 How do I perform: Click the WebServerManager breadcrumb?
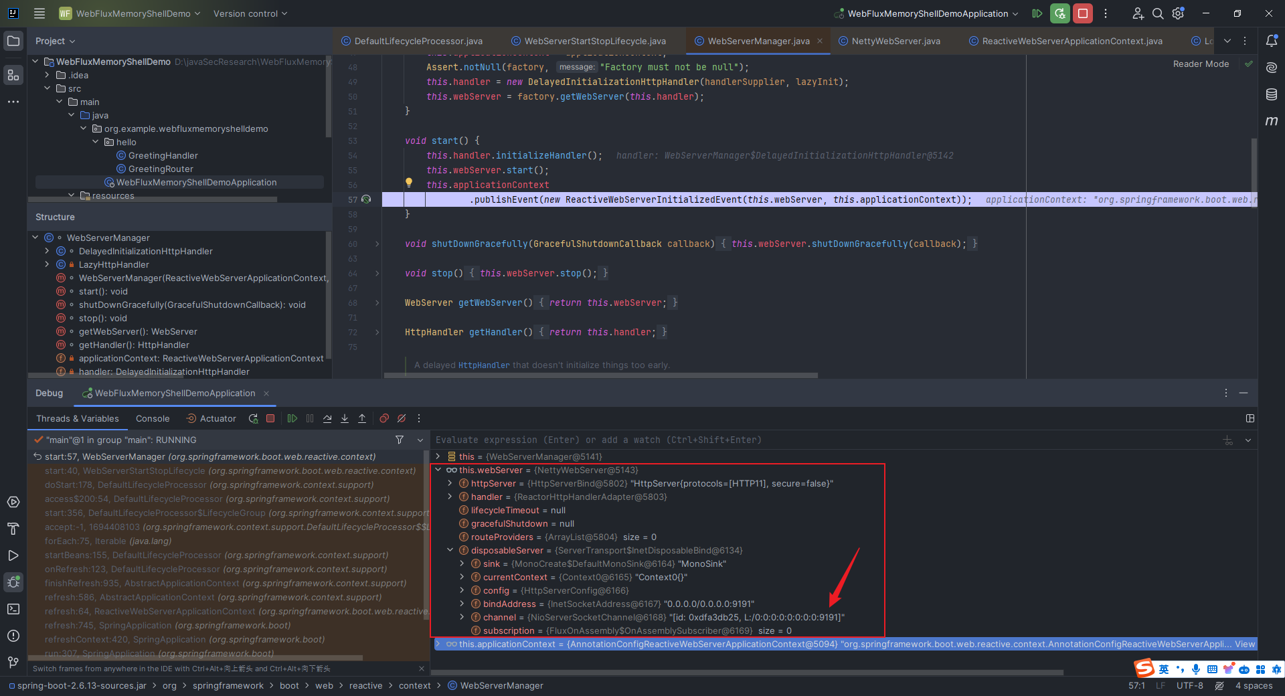[x=495, y=685]
